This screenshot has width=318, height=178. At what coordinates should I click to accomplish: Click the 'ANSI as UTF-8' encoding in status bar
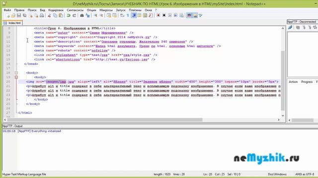(x=305, y=174)
